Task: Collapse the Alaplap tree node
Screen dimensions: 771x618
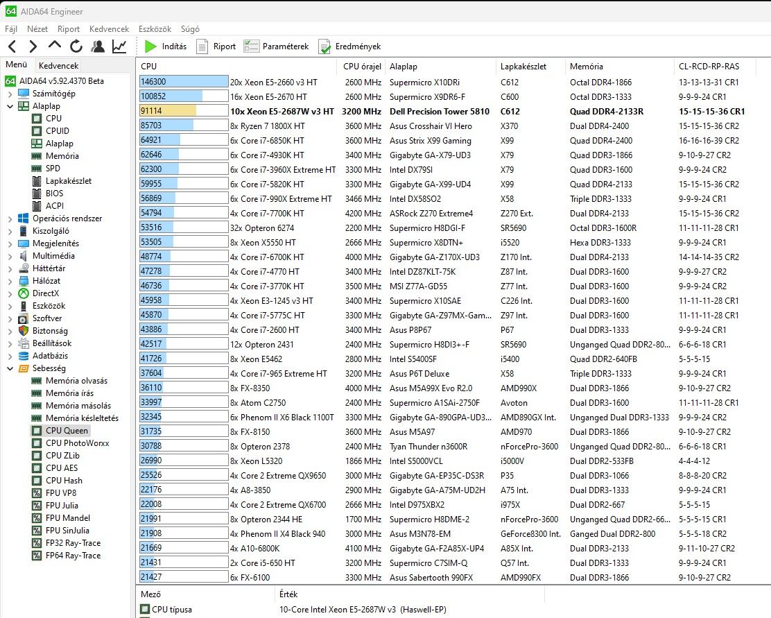Action: (10, 106)
